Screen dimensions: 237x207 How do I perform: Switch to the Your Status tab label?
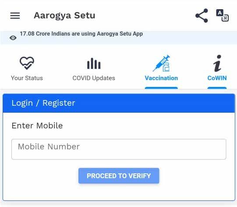27,78
